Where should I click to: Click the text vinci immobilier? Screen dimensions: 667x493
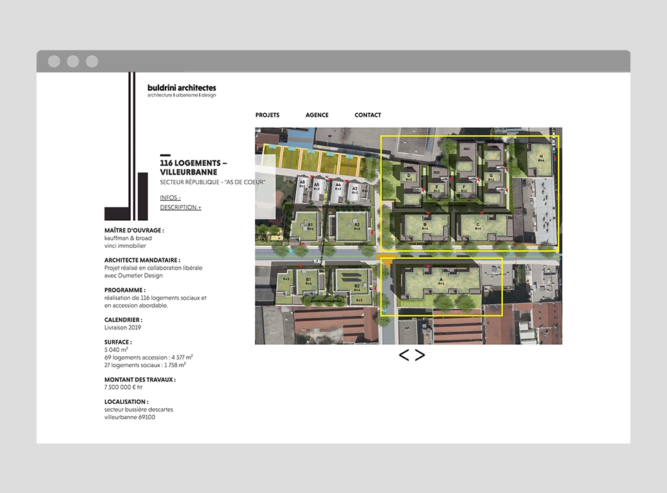(x=125, y=246)
